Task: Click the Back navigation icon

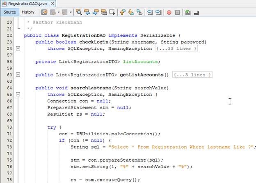Action: pos(53,12)
